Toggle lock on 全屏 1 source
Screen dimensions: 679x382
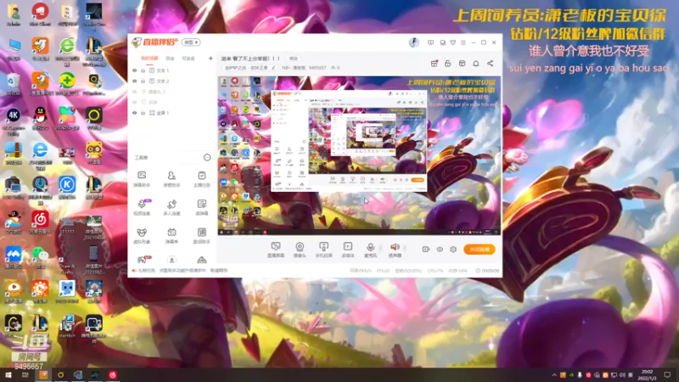click(143, 113)
